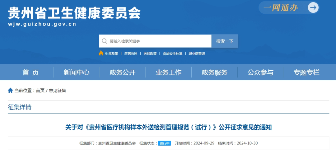
Task: Open the 食品安全标准 quick link
Action: (172, 54)
